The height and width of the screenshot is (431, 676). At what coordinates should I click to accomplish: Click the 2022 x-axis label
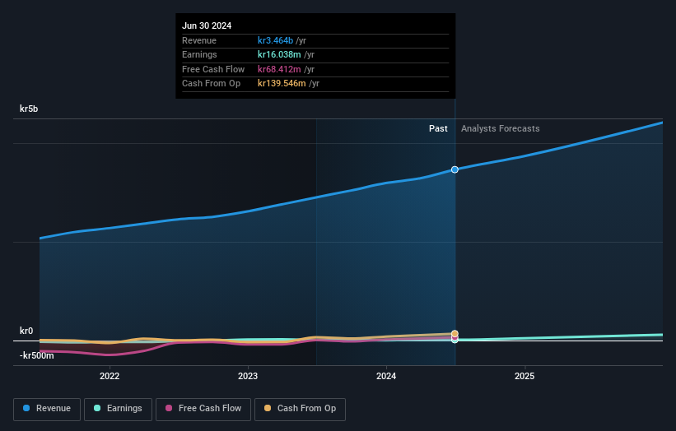coord(110,376)
